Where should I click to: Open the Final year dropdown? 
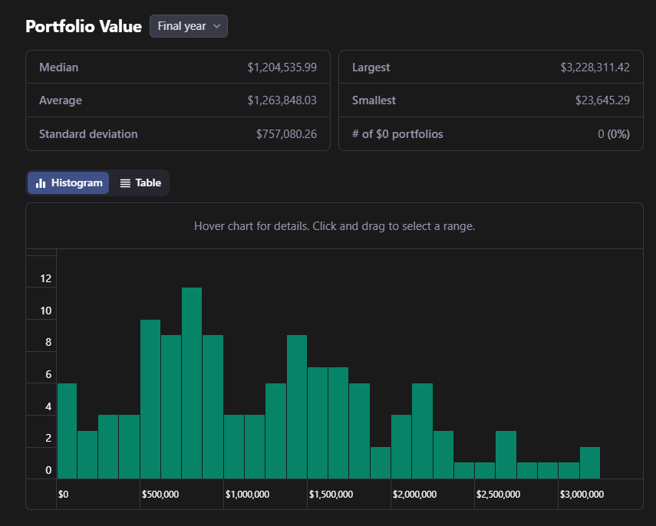click(189, 26)
